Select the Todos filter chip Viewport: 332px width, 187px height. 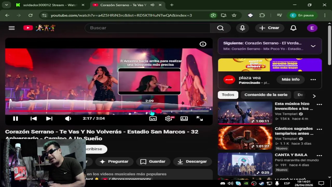(228, 95)
